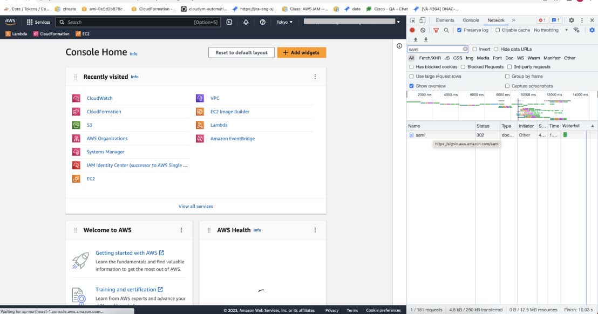The image size is (598, 314).
Task: Uncheck Show overview
Action: [x=411, y=86]
